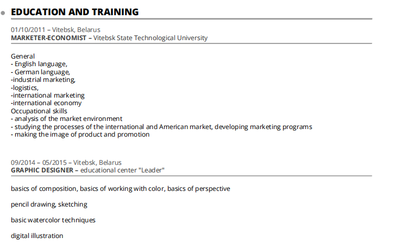The image size is (402, 244).
Task: Click the 01/10/2011 Vitebsk, Belarus date line
Action: click(x=55, y=30)
